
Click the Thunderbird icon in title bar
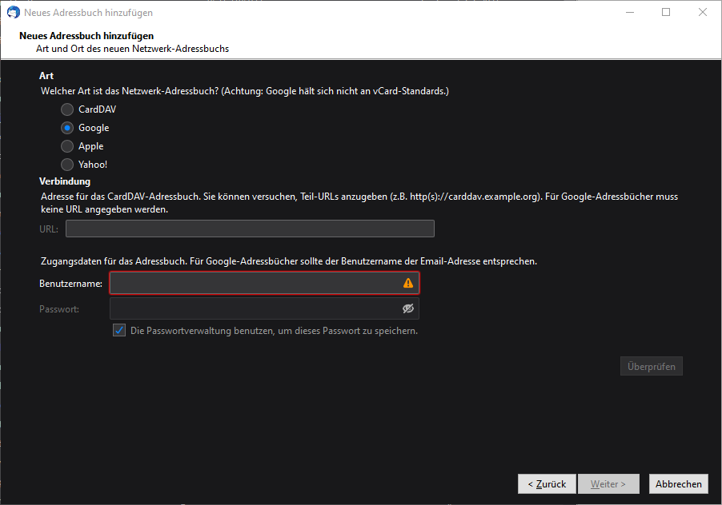coord(14,13)
